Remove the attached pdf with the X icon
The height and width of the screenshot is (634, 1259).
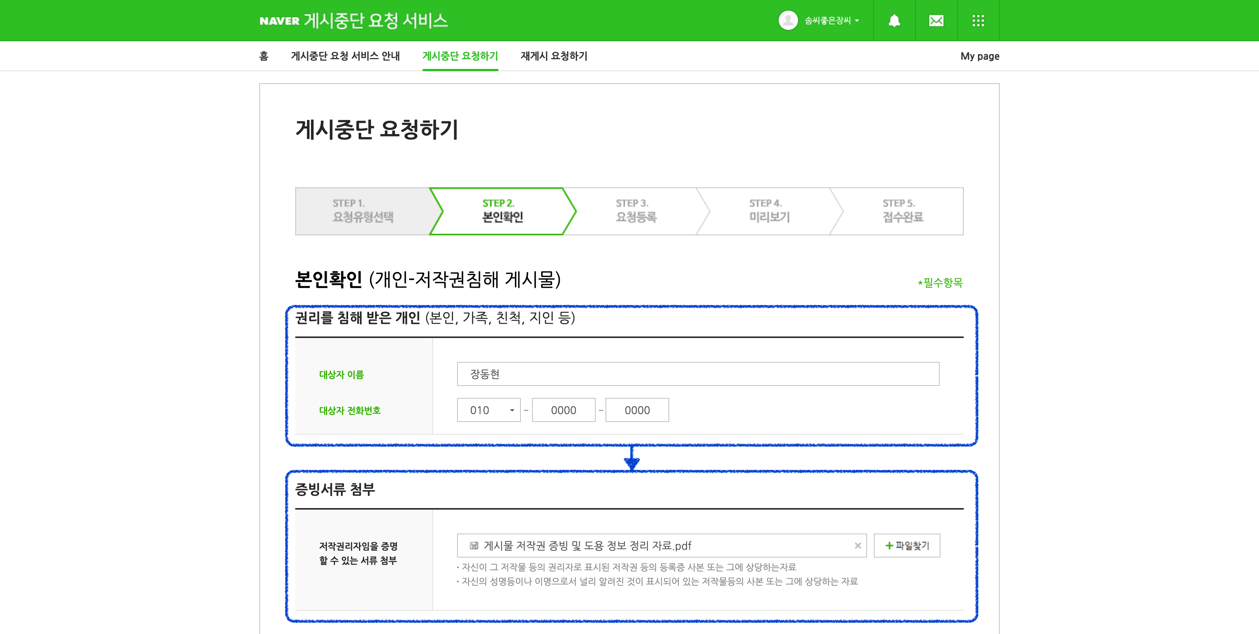857,546
